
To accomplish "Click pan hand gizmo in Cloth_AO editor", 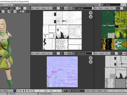I will (91, 17).
